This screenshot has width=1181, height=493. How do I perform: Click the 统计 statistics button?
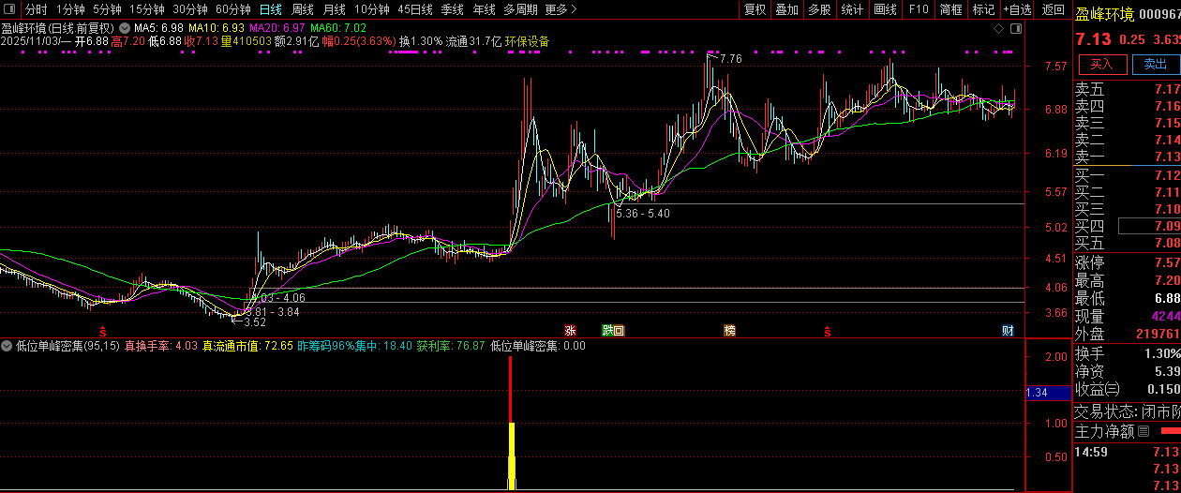tap(852, 9)
